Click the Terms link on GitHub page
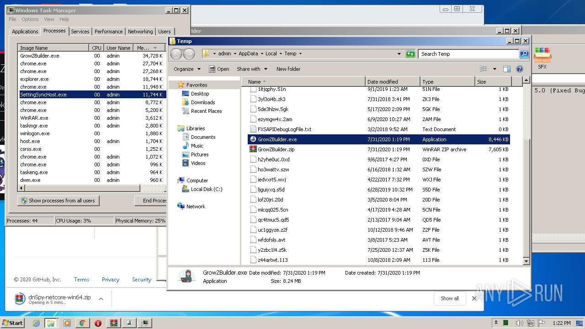The image size is (585, 329). tap(81, 280)
